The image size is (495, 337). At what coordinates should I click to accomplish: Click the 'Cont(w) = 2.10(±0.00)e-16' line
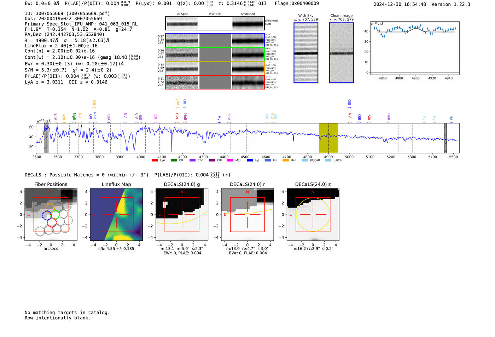(x=82, y=57)
